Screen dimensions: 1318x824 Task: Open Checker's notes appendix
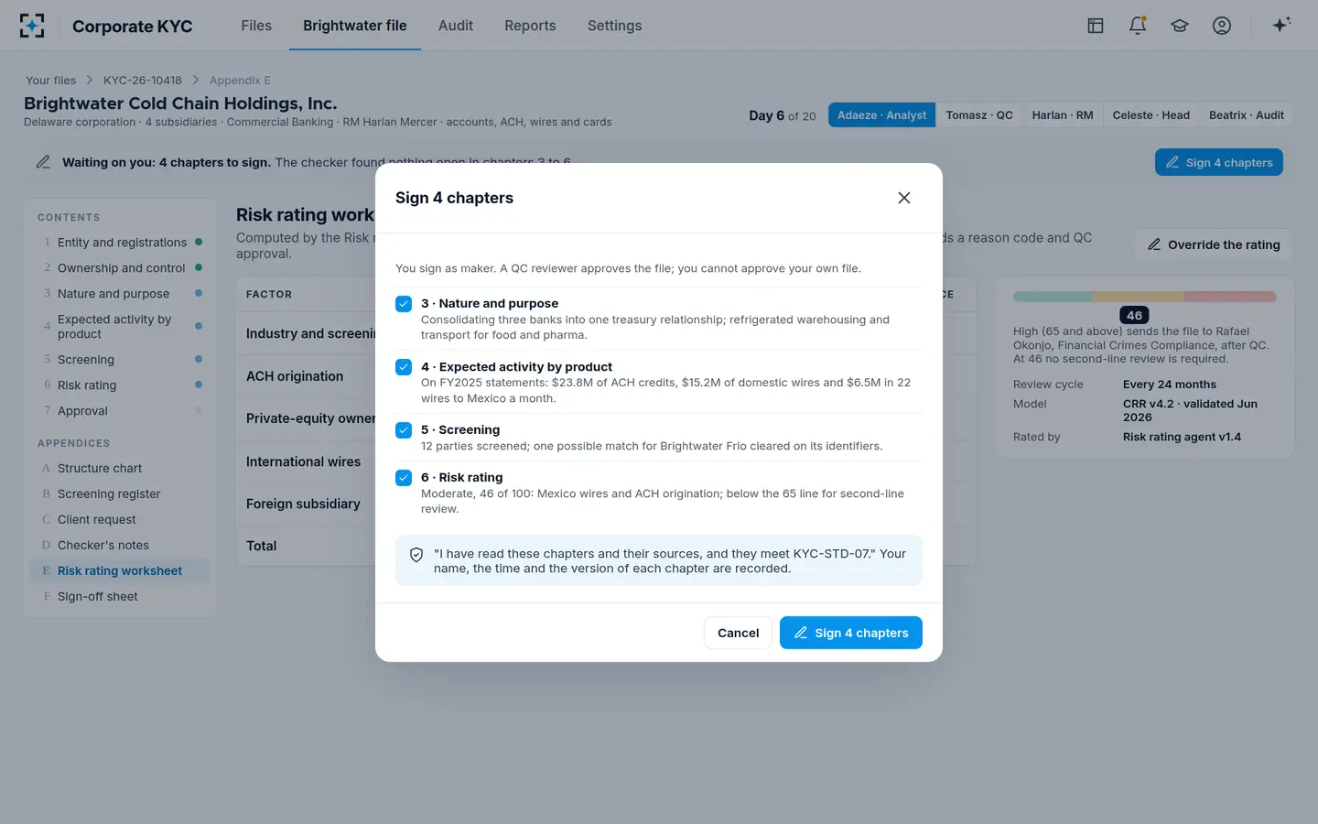pos(121,545)
